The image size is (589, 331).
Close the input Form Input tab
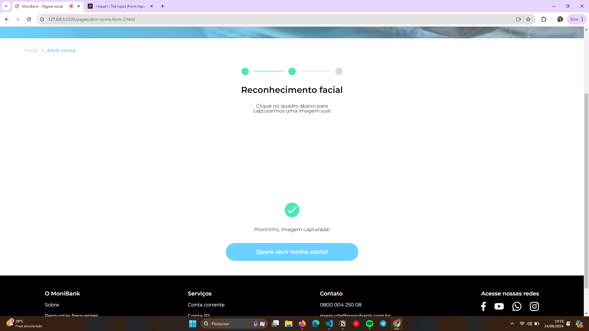coord(152,6)
